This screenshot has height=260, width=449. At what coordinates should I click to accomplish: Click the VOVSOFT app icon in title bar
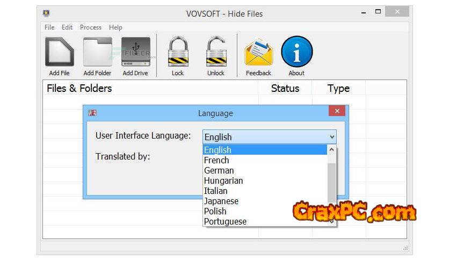(x=46, y=13)
